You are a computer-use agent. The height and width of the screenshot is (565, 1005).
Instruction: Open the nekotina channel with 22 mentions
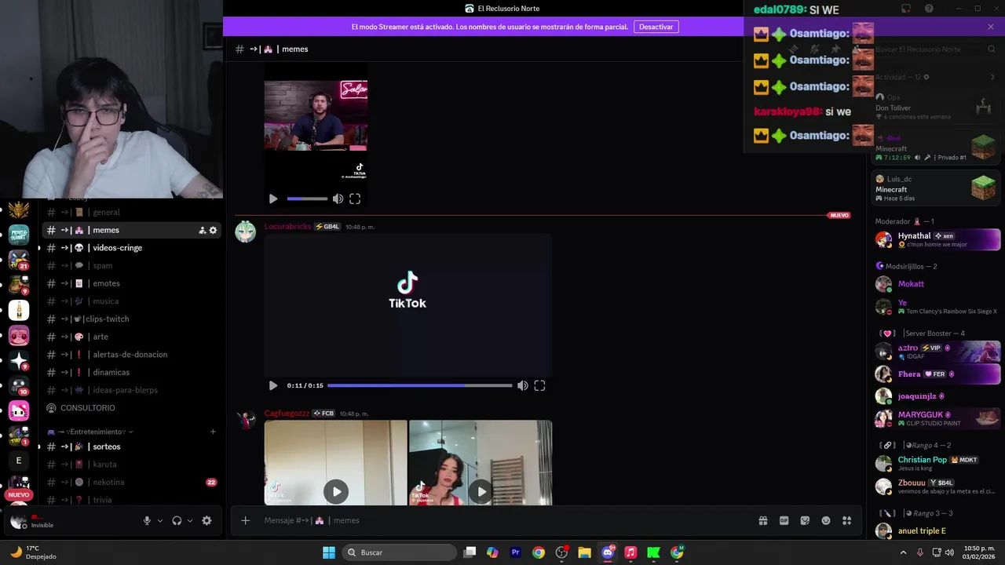point(130,482)
